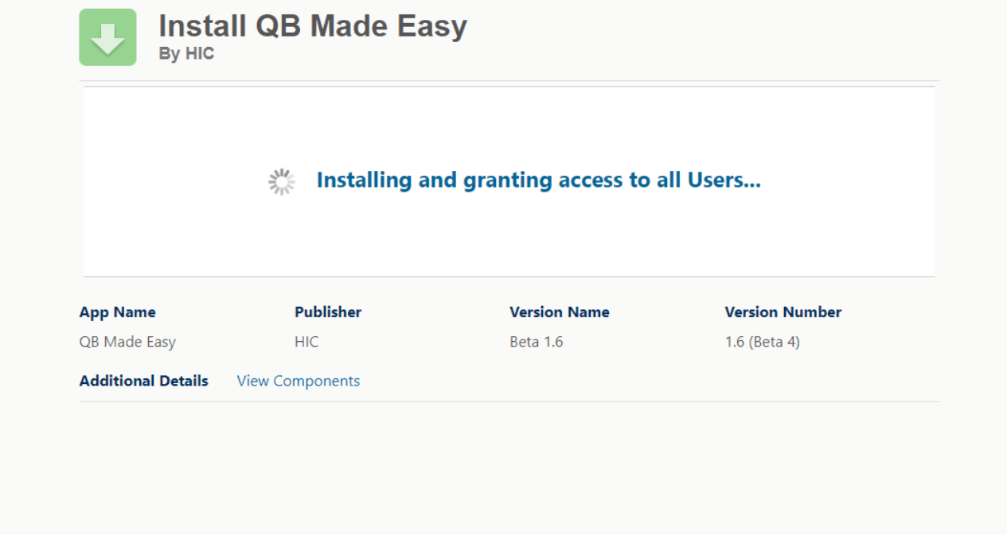Click the green download arrow icon

click(107, 37)
